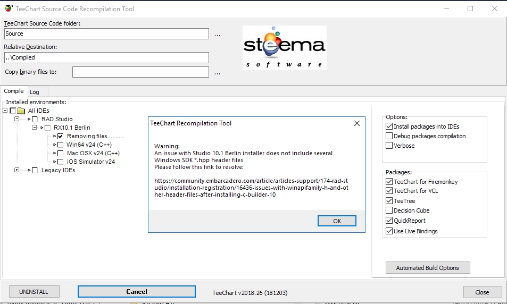
Task: Enable the Decision Cube package
Action: 389,210
